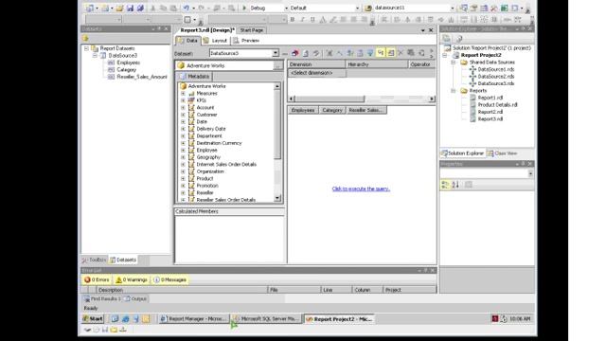This screenshot has height=341, width=606.
Task: Click the metadata tree scroll down arrow
Action: [277, 198]
